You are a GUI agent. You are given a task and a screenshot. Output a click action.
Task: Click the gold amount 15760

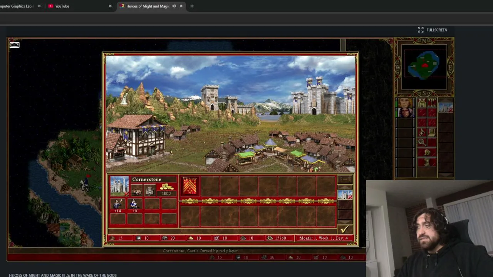click(280, 238)
